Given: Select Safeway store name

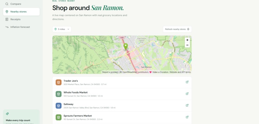Looking at the screenshot, I should point(68,104).
